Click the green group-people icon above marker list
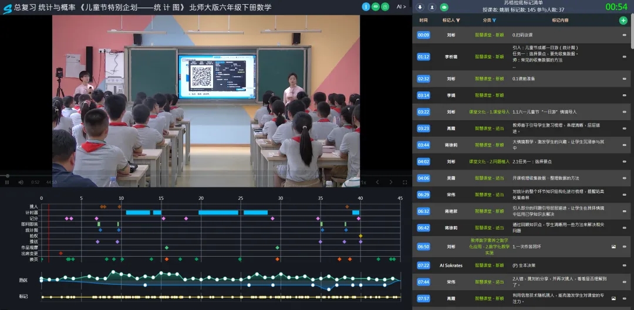 click(x=444, y=7)
